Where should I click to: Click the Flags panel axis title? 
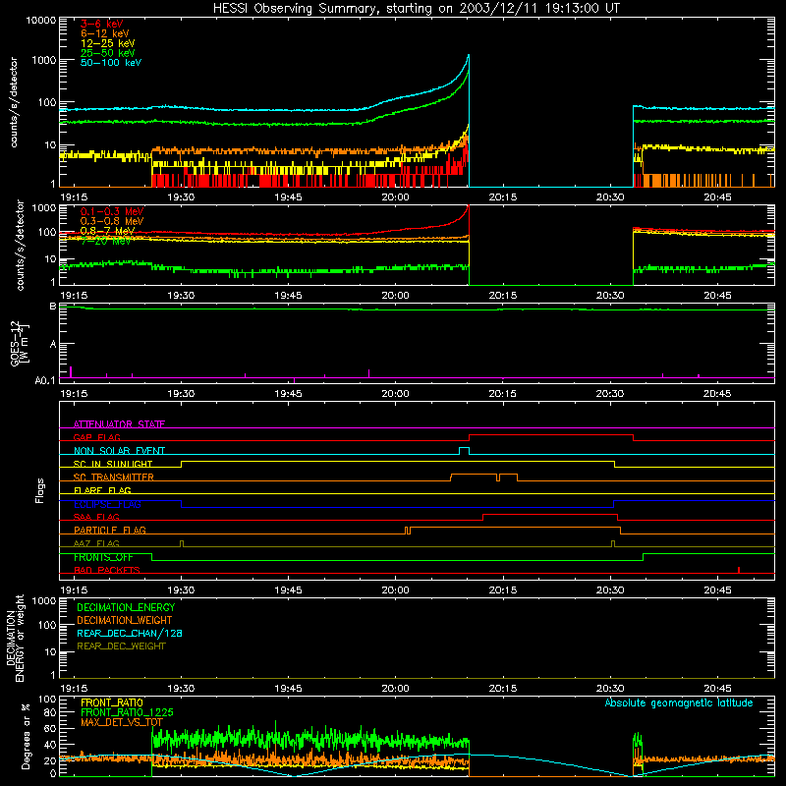40,490
